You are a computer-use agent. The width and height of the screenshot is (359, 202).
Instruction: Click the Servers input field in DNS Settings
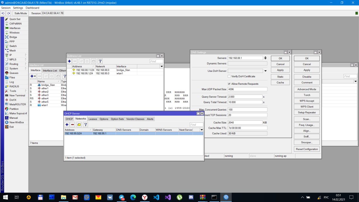pos(245,58)
